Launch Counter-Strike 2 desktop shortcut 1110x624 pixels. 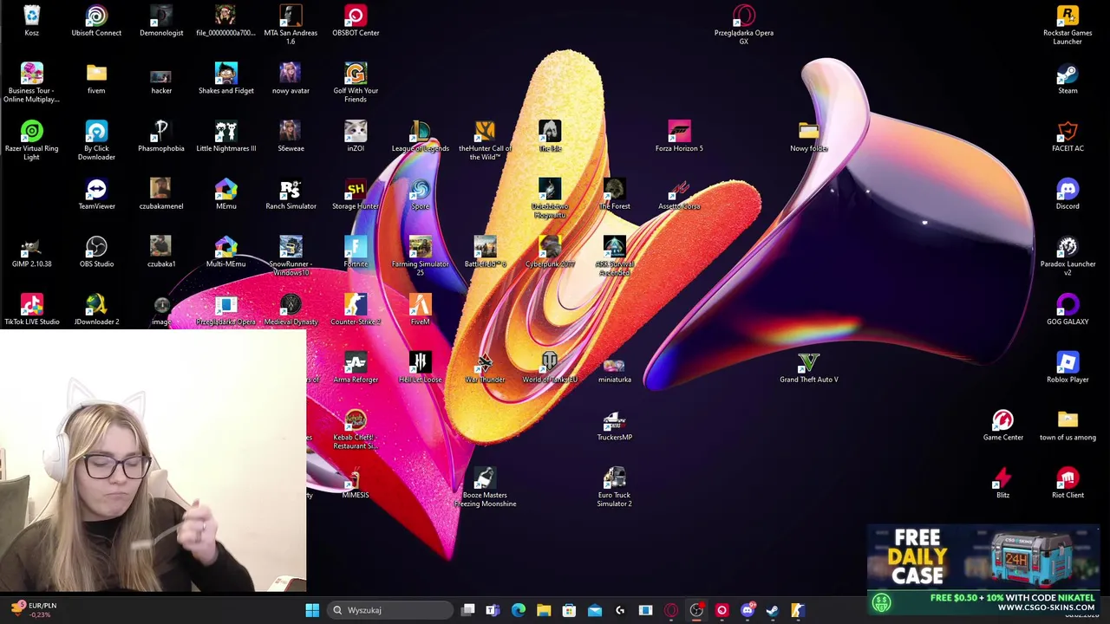tap(356, 309)
